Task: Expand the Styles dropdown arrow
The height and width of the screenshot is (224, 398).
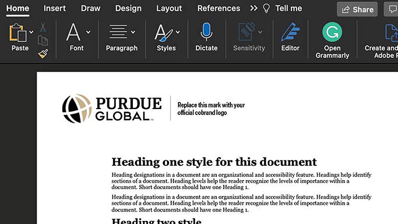Action: 178,32
